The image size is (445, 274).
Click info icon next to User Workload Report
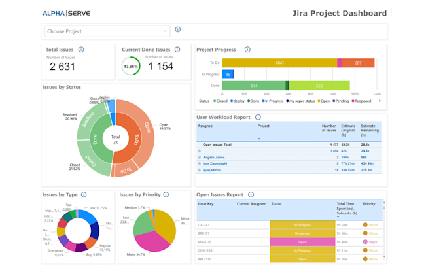(258, 117)
